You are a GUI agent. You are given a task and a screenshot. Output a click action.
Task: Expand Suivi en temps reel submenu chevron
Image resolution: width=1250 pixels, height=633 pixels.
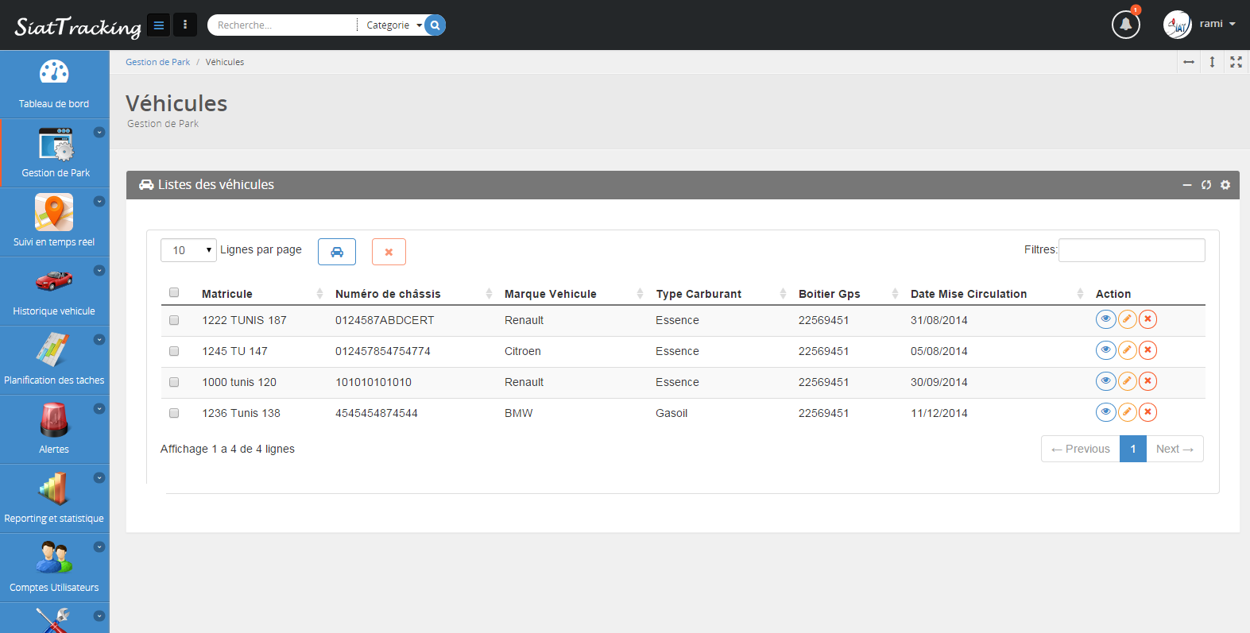pyautogui.click(x=99, y=202)
